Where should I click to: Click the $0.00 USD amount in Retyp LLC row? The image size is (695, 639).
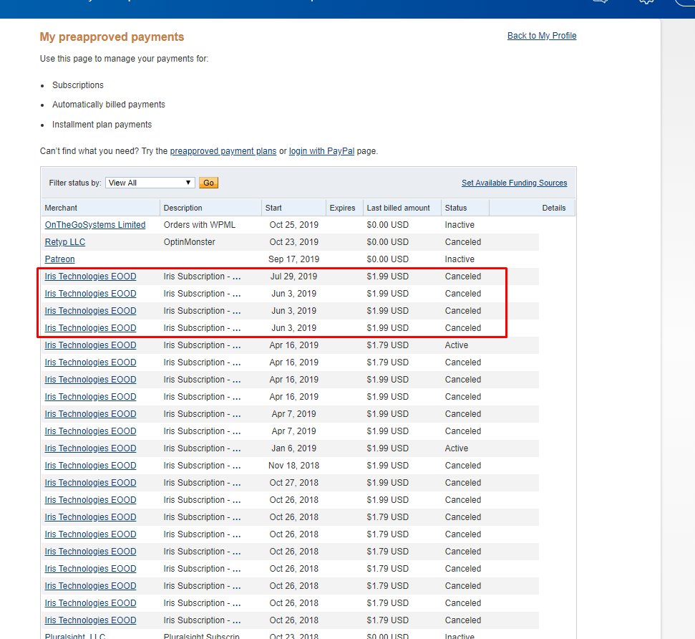pyautogui.click(x=388, y=242)
